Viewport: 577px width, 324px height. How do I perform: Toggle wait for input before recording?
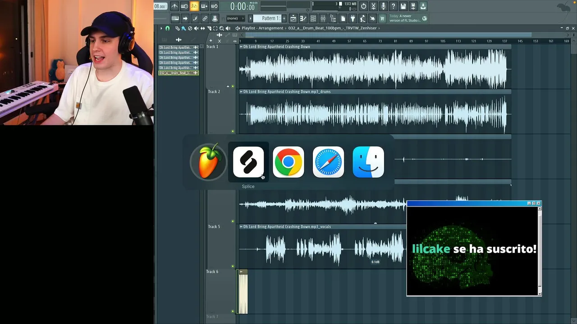[x=184, y=6]
